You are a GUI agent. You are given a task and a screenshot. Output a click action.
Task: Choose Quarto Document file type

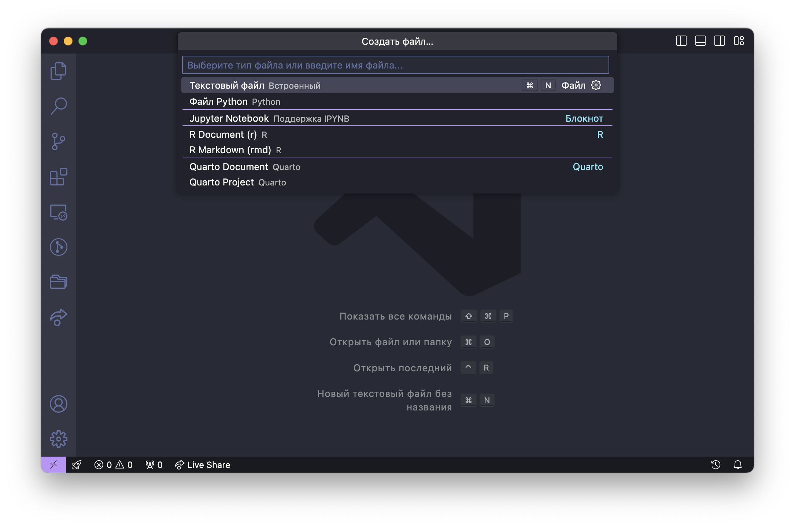coord(397,167)
